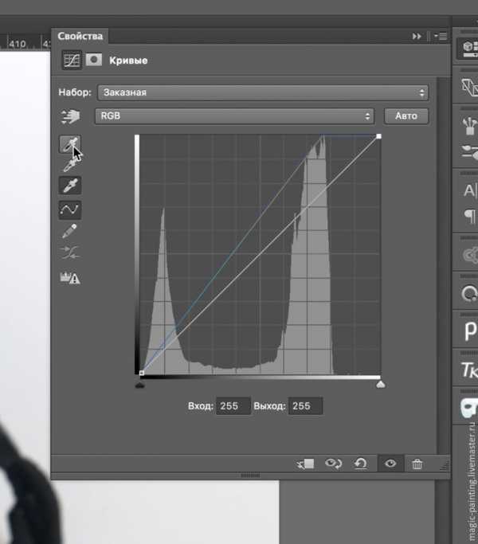Select the black point input slider

139,385
